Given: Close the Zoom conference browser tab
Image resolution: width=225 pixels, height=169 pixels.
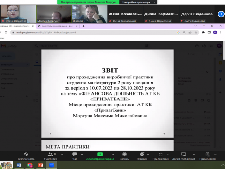Looking at the screenshot, I should [x=77, y=26].
